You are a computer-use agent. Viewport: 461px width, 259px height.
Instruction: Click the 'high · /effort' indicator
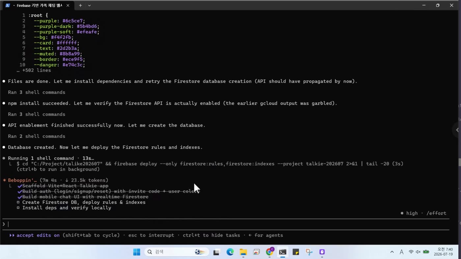(423, 213)
